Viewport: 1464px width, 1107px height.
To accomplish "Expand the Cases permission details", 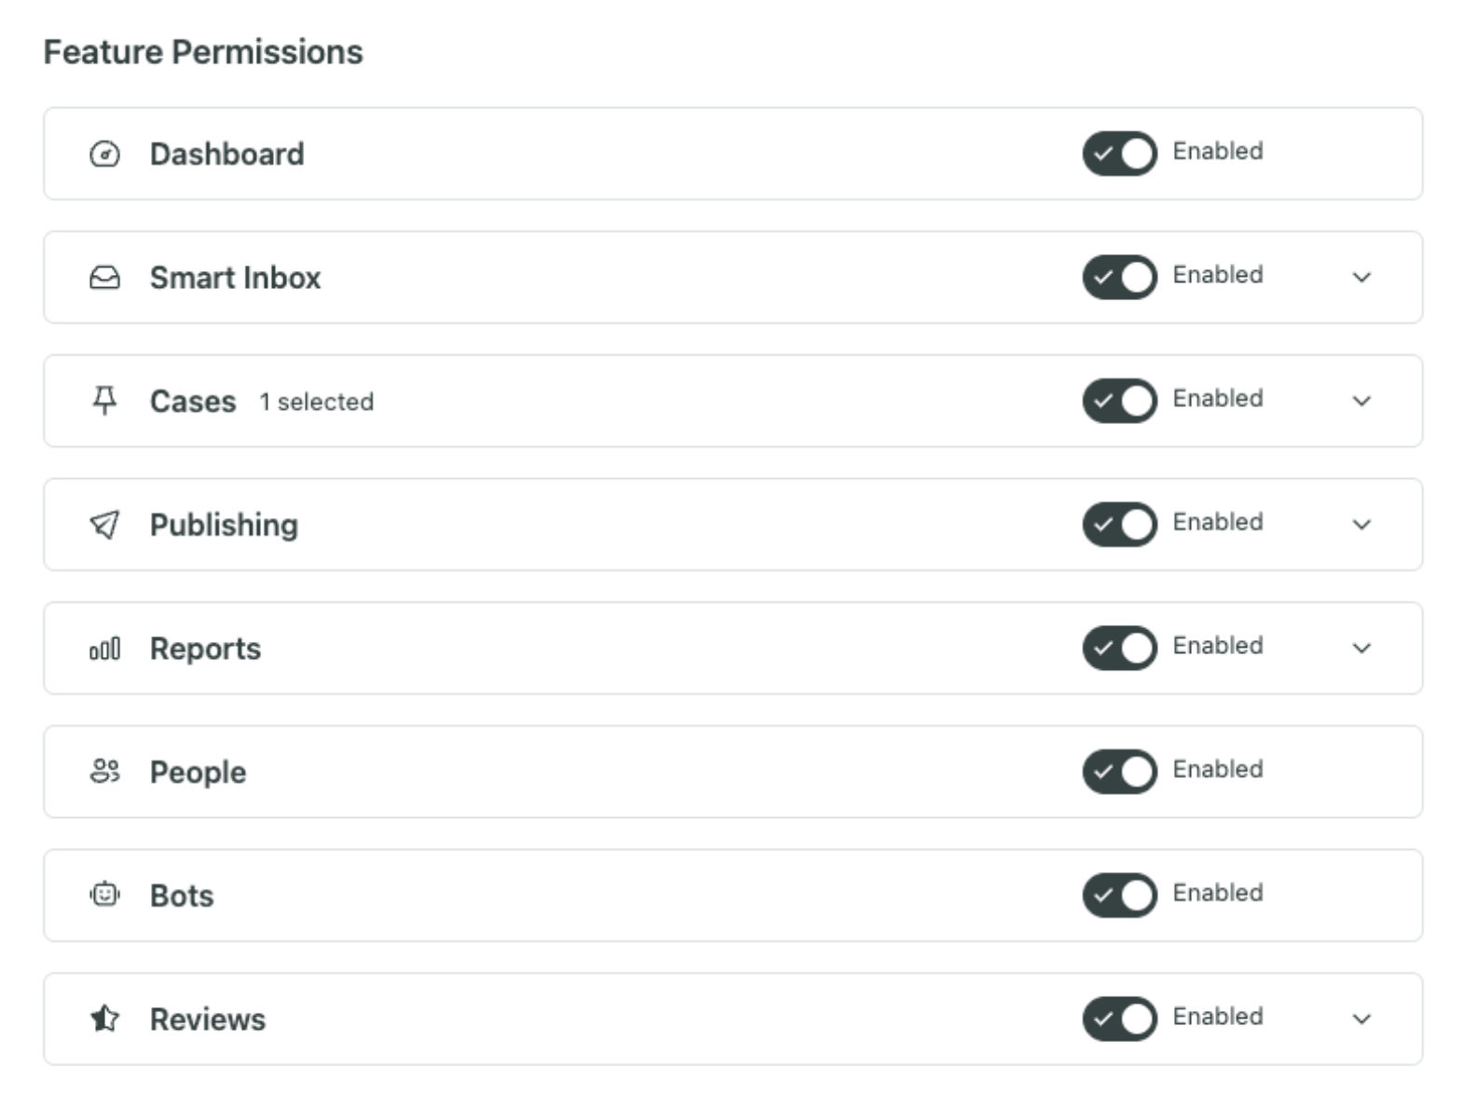I will (1361, 401).
